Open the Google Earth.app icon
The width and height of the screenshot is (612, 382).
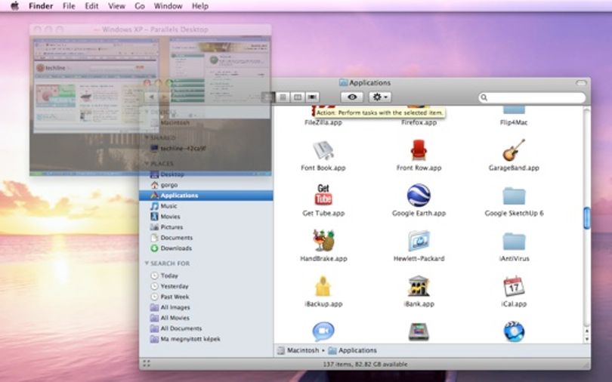tap(419, 196)
